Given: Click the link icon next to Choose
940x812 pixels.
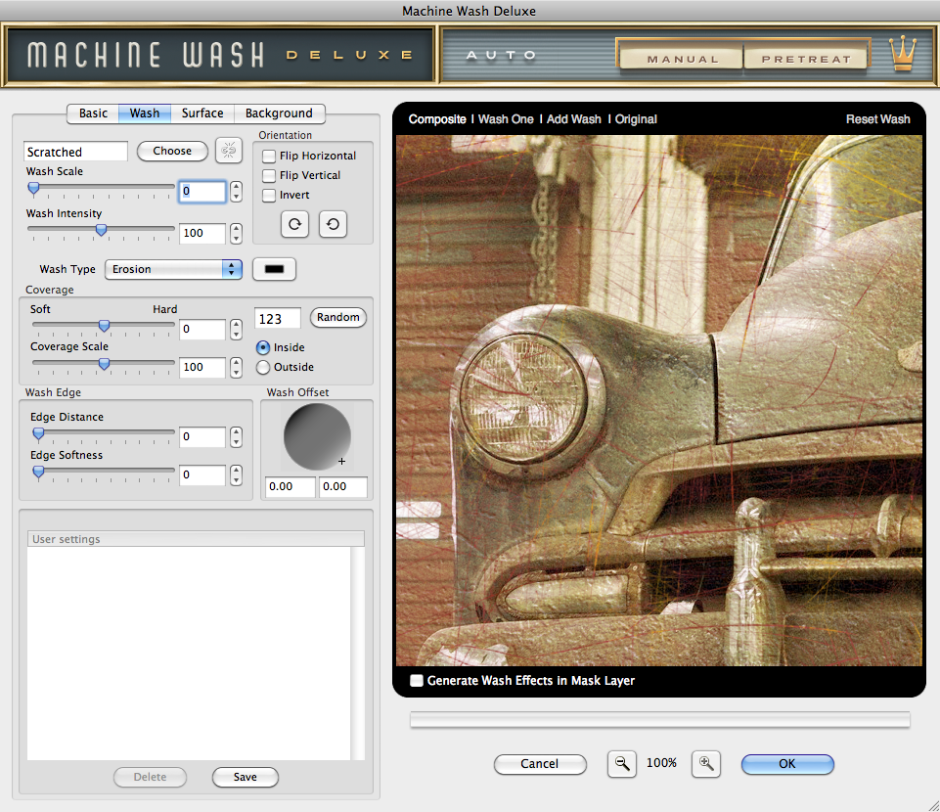Looking at the screenshot, I should point(229,150).
